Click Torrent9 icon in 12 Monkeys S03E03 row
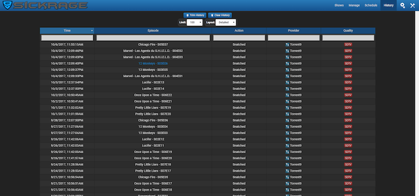 pyautogui.click(x=287, y=133)
